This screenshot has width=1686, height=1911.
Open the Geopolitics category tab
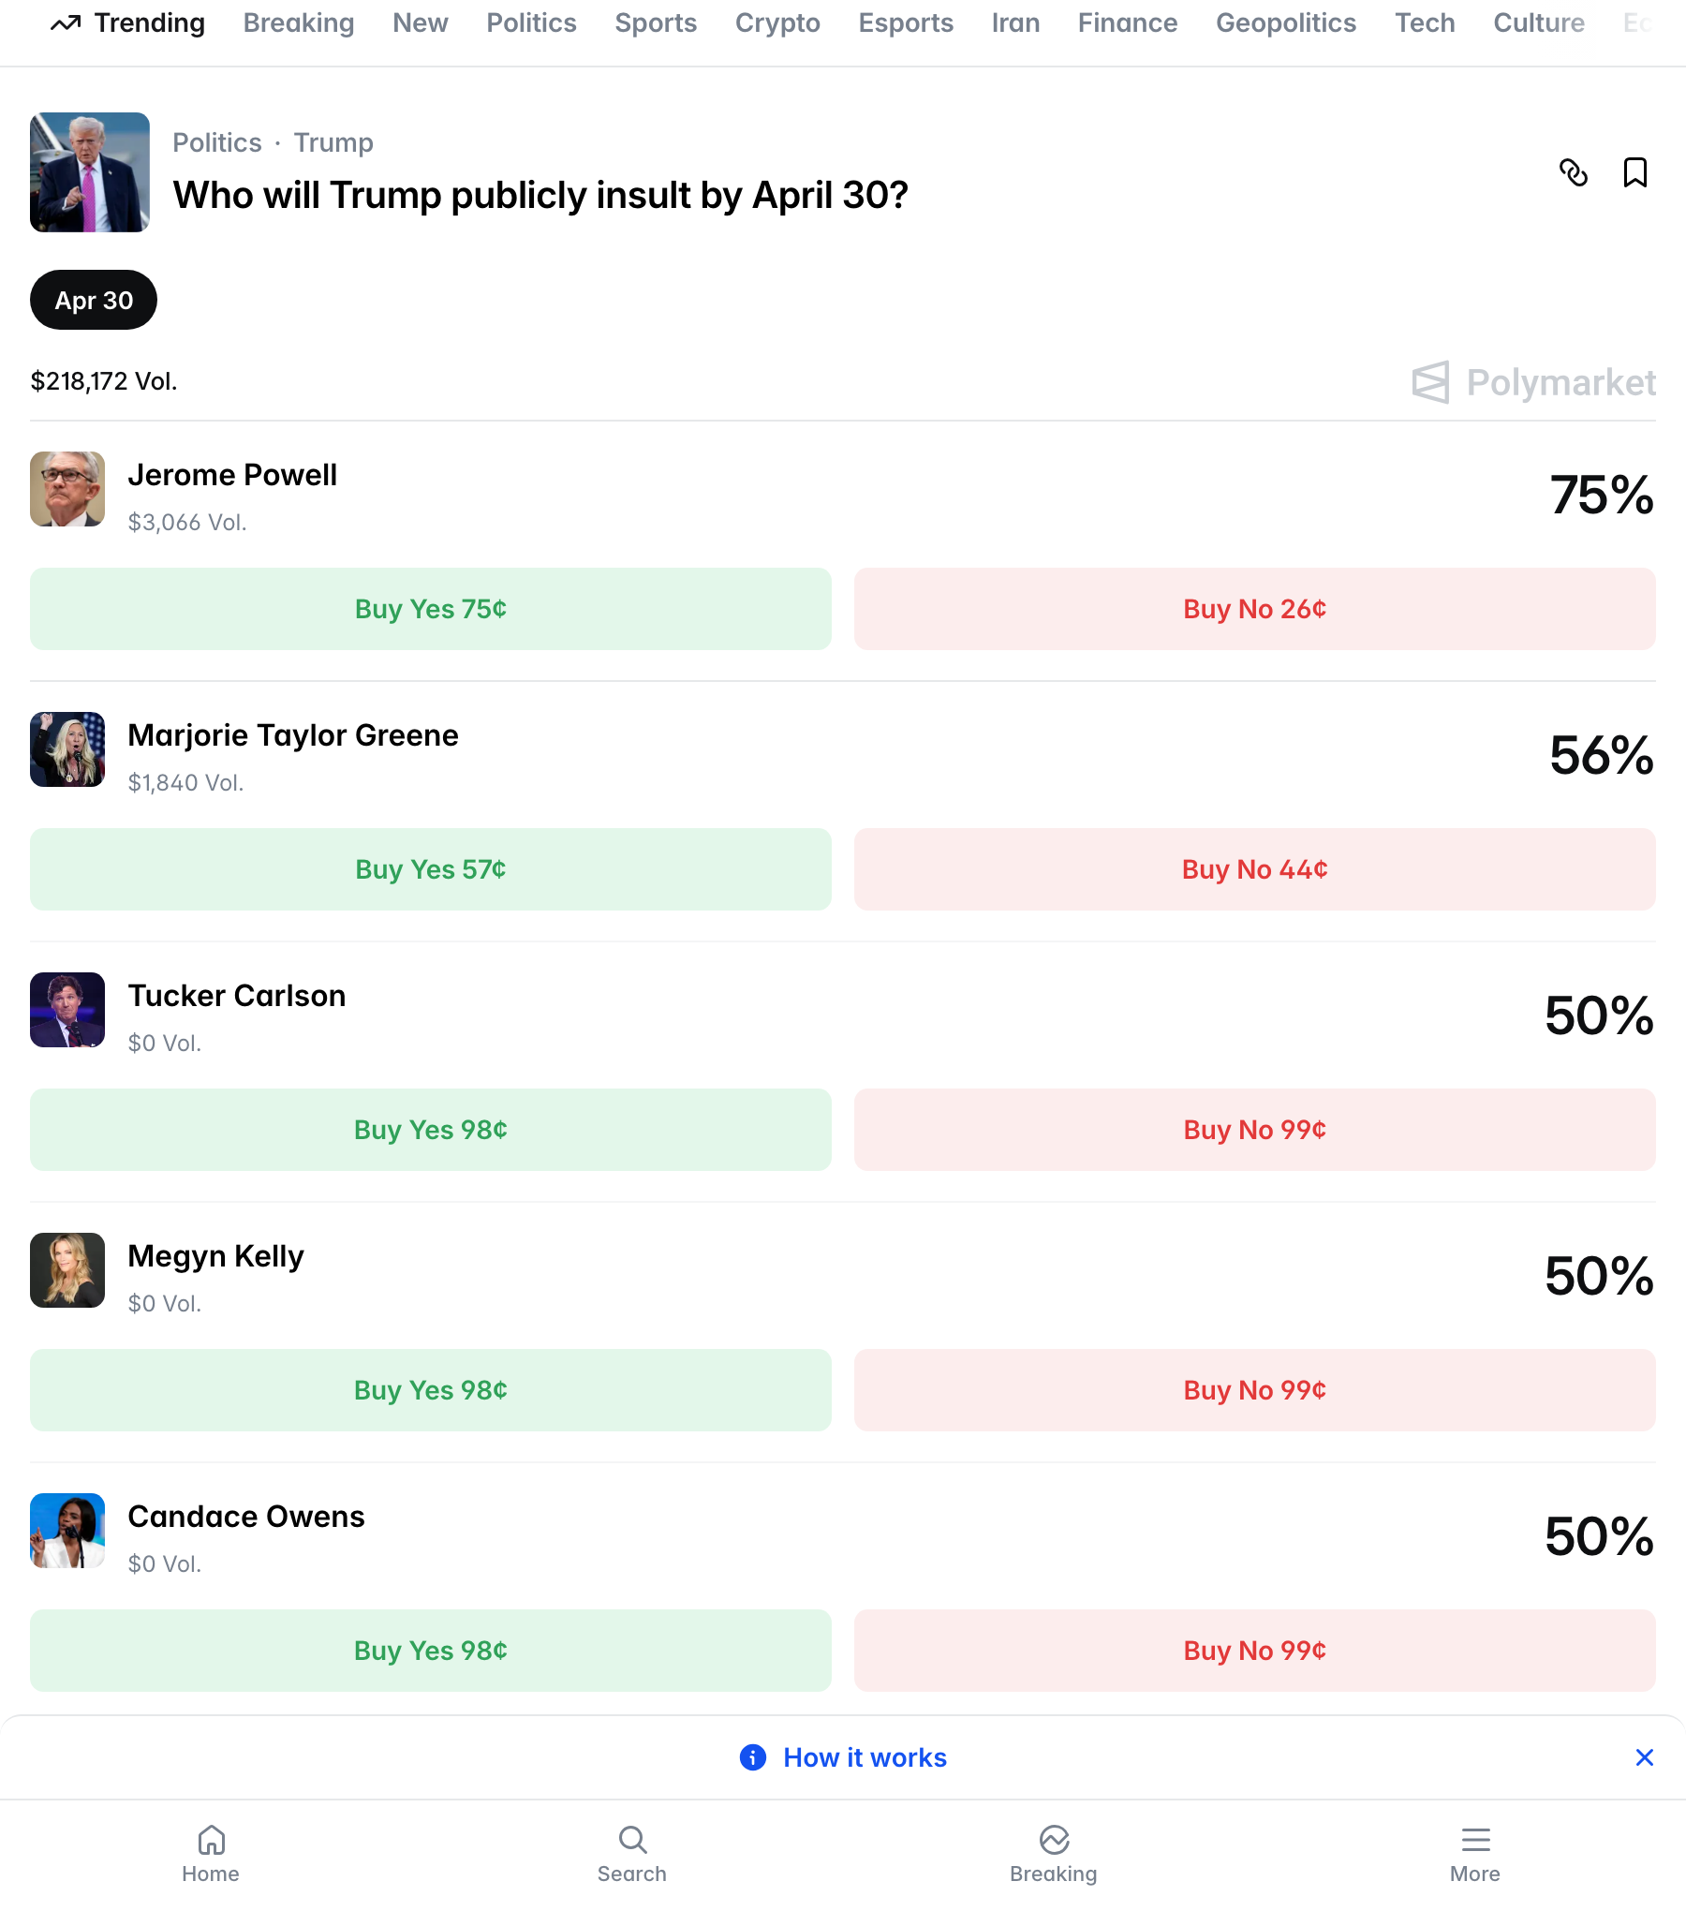[1285, 22]
